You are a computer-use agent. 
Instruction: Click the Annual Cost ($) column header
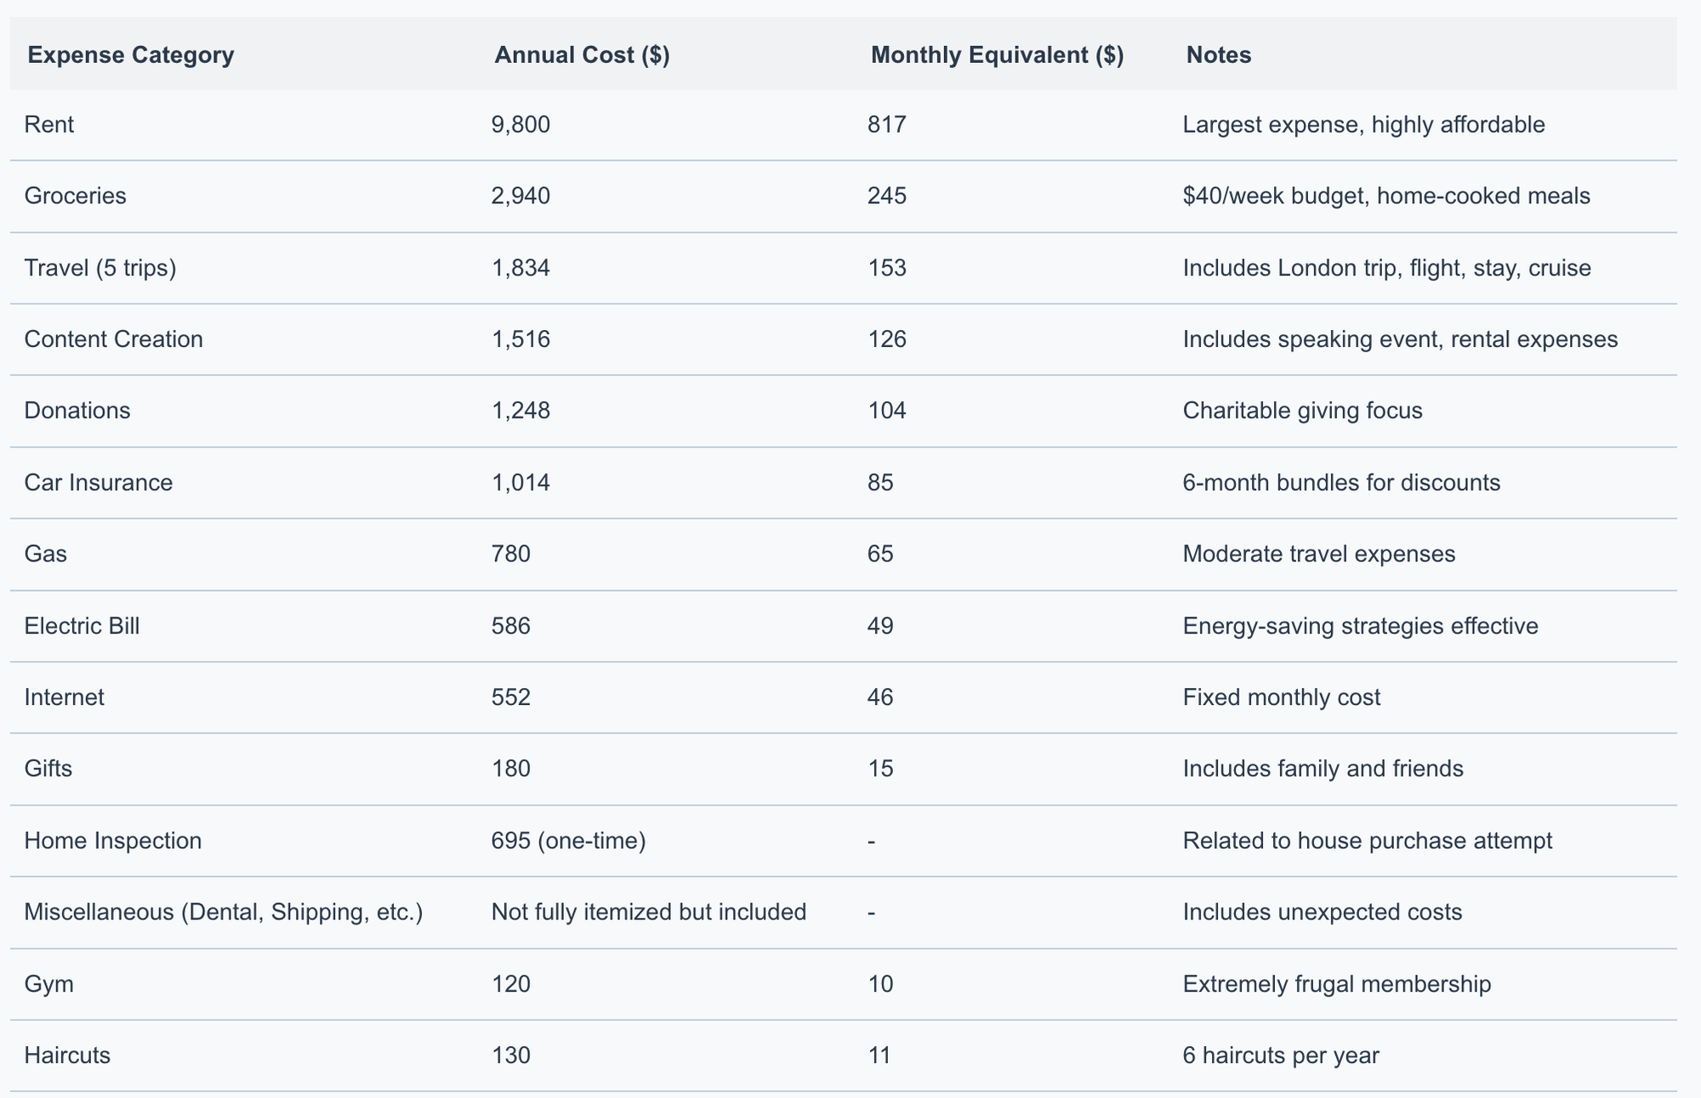coord(582,55)
